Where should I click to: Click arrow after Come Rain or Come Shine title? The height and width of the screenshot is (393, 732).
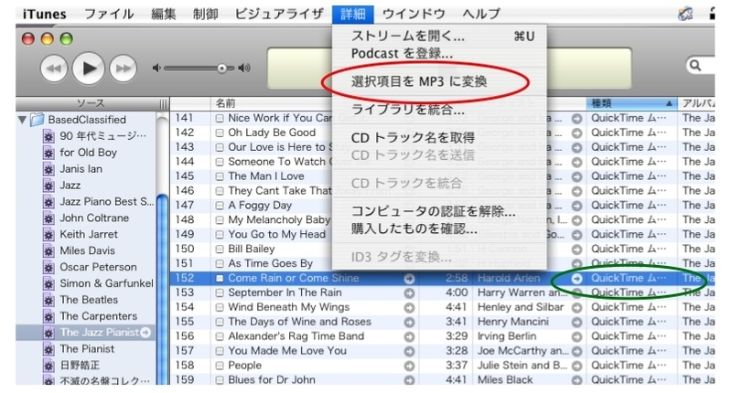(409, 279)
